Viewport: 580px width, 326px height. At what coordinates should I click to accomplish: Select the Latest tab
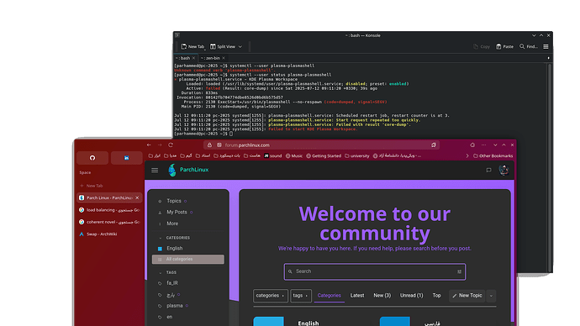[357, 295]
